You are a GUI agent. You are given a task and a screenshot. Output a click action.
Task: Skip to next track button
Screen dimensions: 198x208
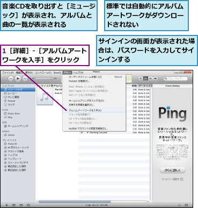point(25,78)
